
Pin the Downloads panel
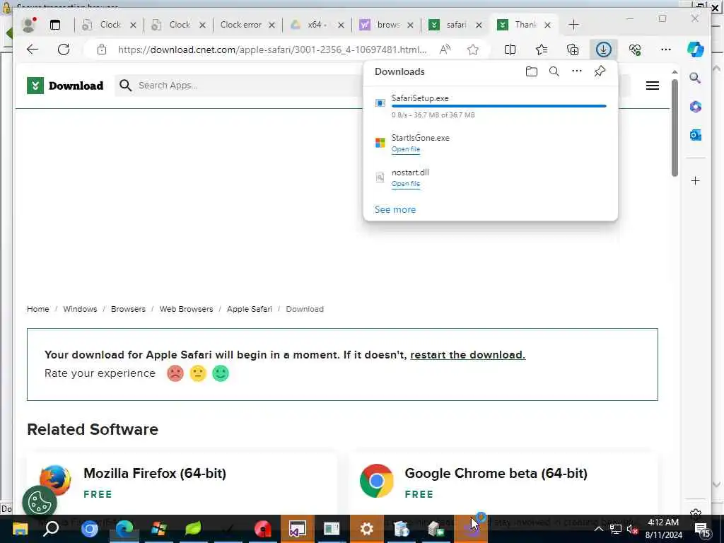pyautogui.click(x=600, y=71)
